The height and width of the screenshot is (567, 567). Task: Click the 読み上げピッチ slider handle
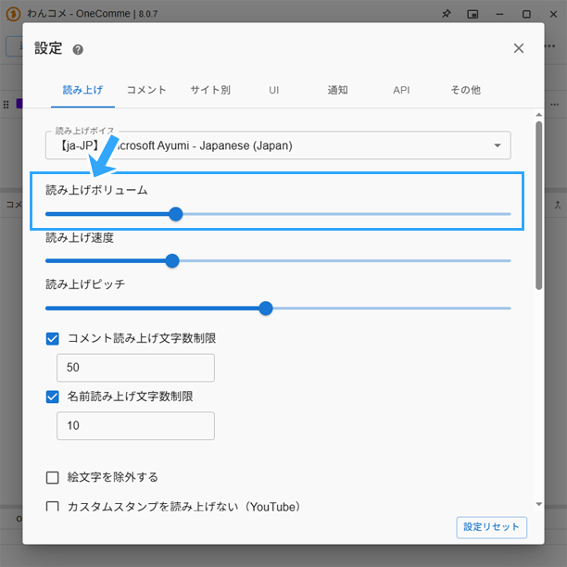266,309
